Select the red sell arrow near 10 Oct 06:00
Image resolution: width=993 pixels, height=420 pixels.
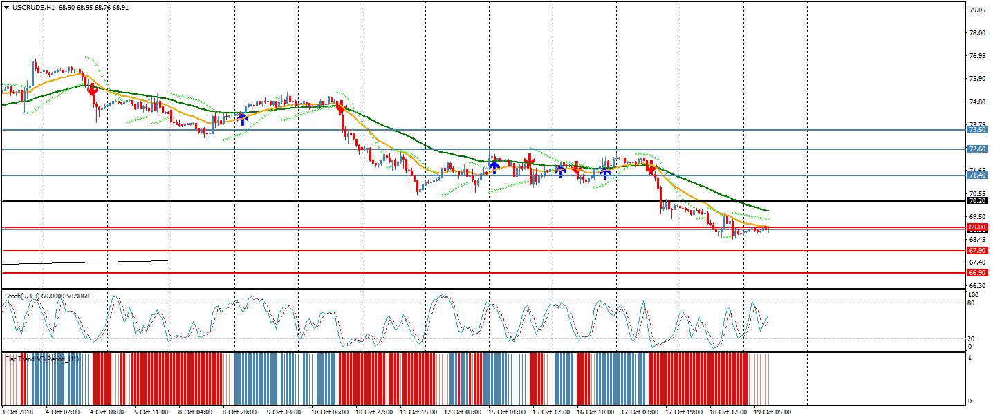click(x=340, y=107)
